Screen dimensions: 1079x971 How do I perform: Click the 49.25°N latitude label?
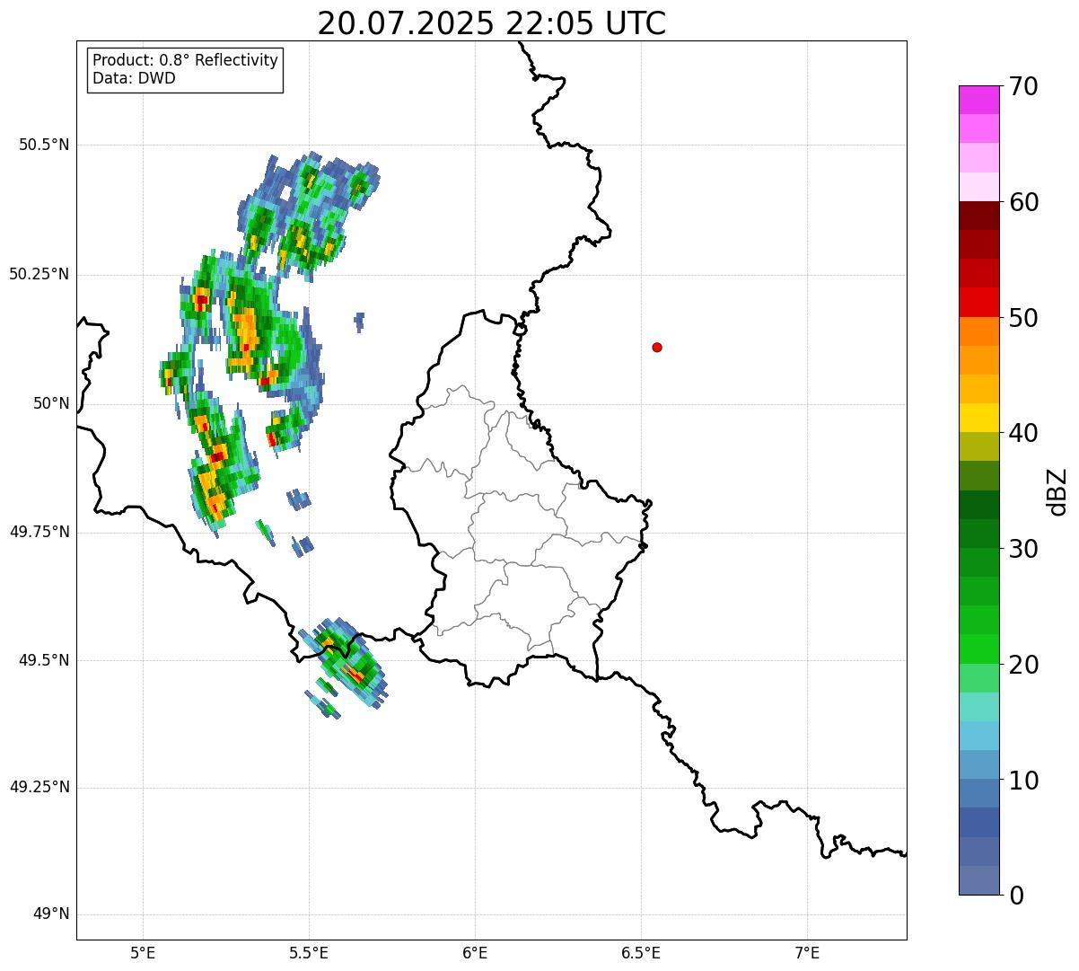coord(39,787)
